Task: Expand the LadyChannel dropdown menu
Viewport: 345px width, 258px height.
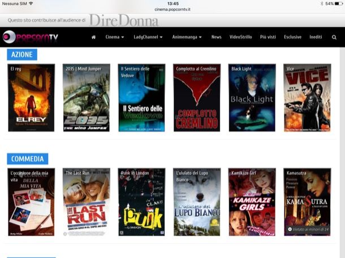Action: (148, 37)
